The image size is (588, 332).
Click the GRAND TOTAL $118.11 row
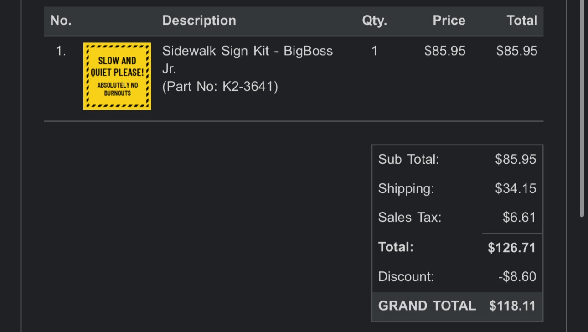pos(457,306)
